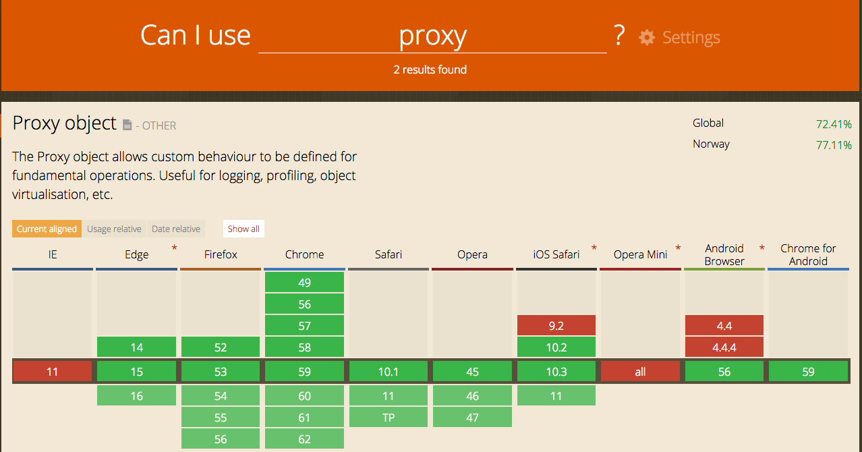Select the Current aligned view

click(47, 229)
